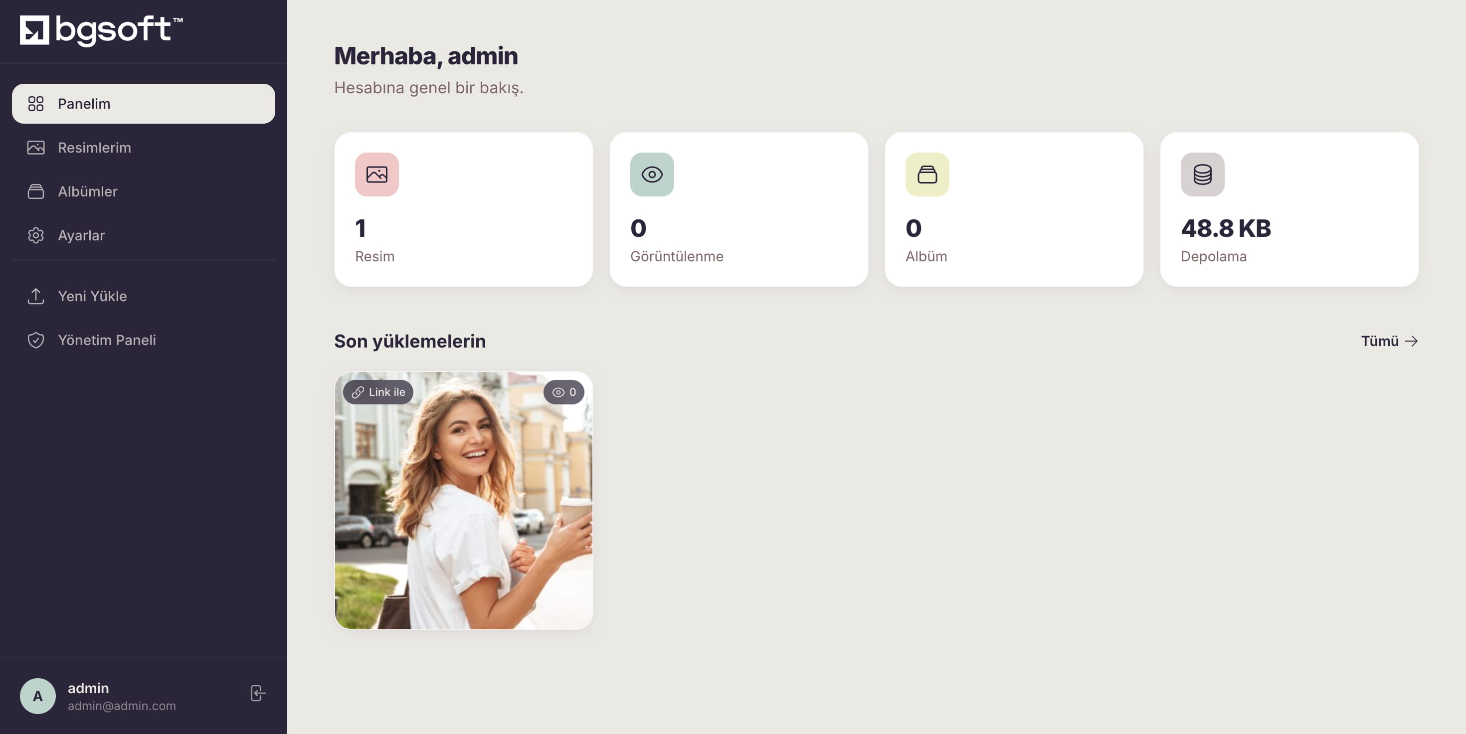Click the Link ile badge on thumbnail
The image size is (1466, 734).
point(378,392)
